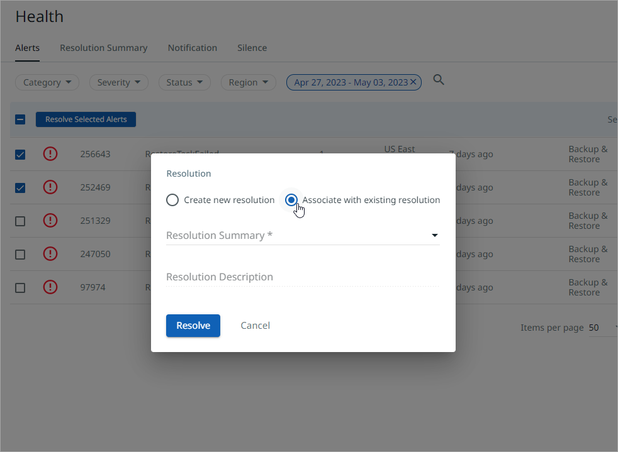Open the Region filter dropdown

coord(248,82)
